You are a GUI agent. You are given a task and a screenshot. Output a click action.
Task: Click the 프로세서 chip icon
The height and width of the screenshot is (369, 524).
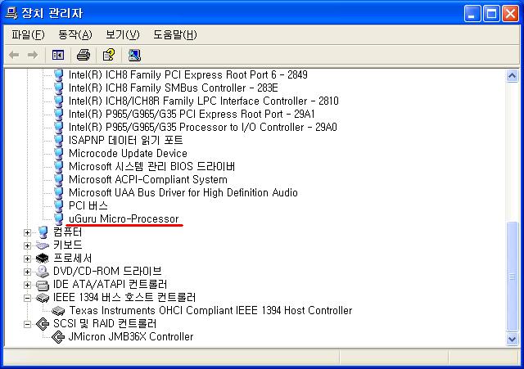43,258
